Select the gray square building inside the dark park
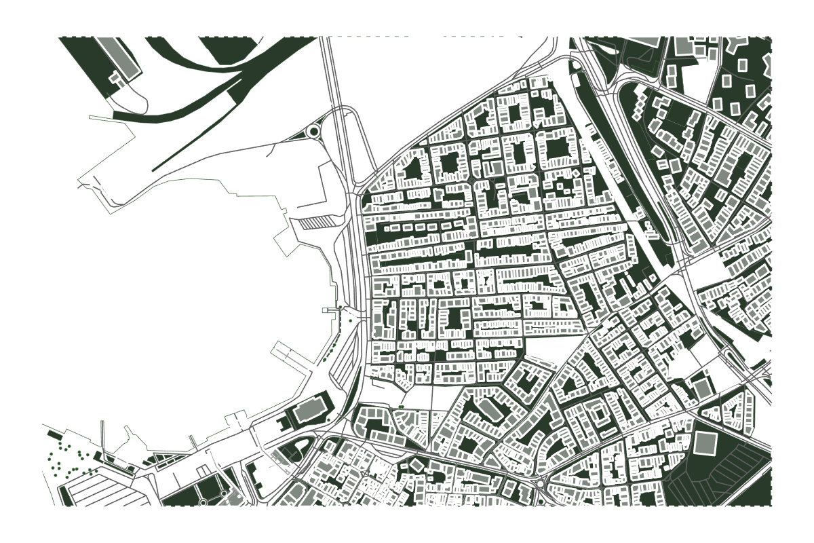814x543 pixels. (x=705, y=443)
